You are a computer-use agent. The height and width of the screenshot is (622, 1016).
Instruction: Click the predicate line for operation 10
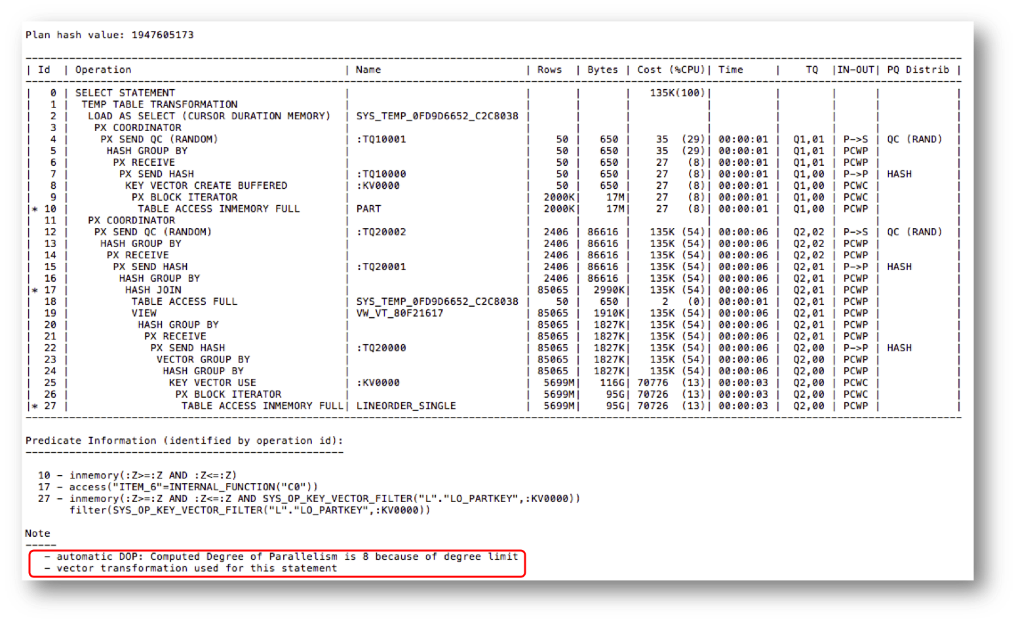coord(137,475)
